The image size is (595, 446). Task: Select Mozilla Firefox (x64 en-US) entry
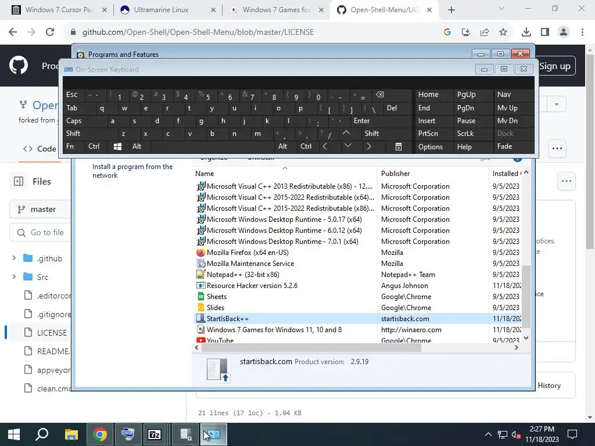pos(358,253)
